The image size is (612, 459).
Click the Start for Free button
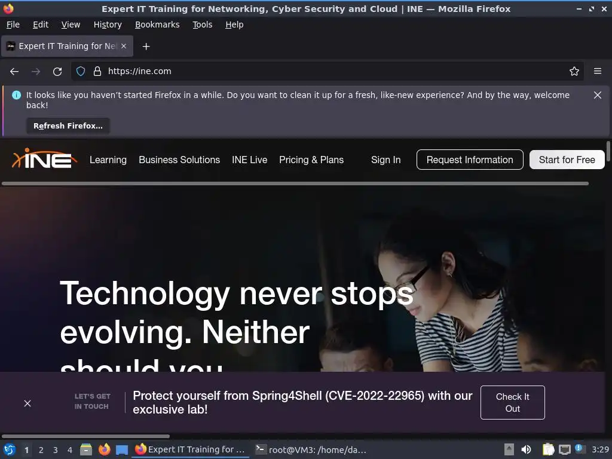567,160
